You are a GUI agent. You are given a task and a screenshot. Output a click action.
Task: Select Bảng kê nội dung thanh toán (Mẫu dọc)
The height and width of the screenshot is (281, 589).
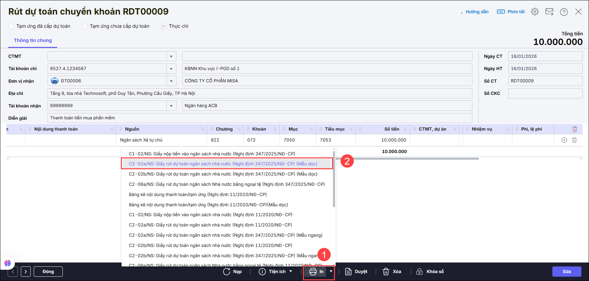tap(227, 205)
